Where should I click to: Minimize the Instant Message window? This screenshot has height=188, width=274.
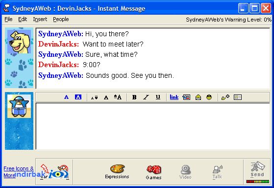(x=243, y=8)
